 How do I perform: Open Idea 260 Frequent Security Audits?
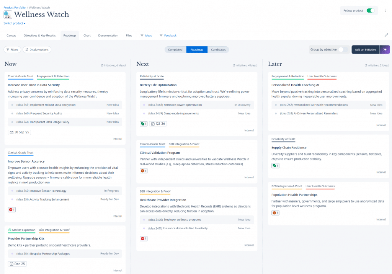[65, 114]
